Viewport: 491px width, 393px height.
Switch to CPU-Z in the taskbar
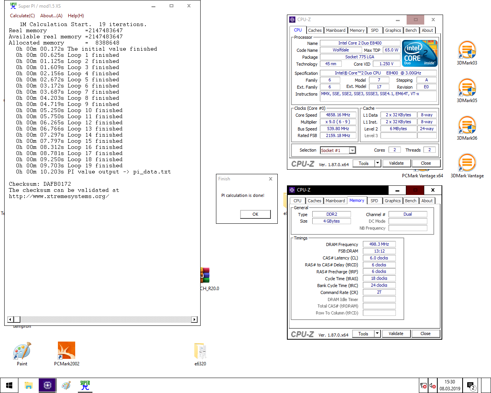[47, 385]
